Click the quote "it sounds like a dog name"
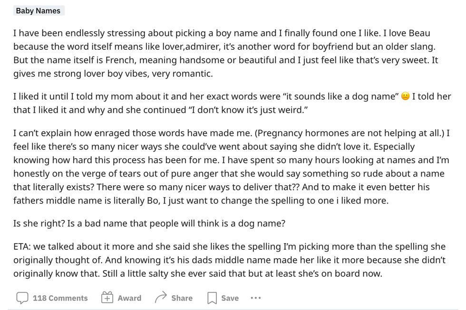 pos(339,97)
